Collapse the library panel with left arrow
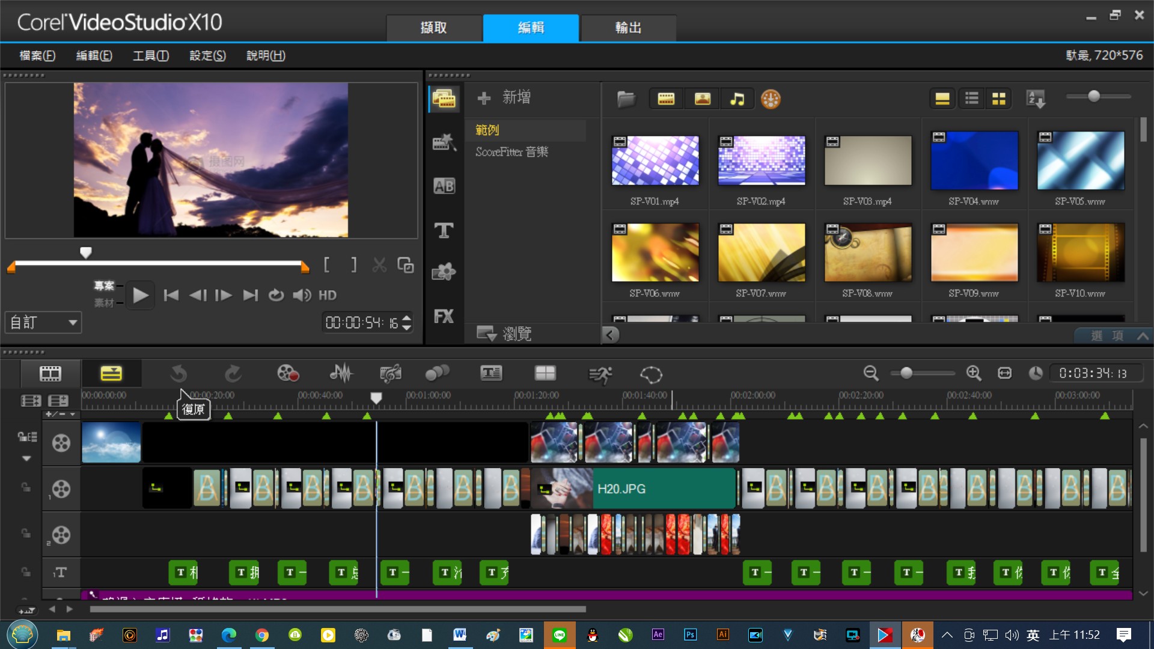1154x649 pixels. coord(610,335)
